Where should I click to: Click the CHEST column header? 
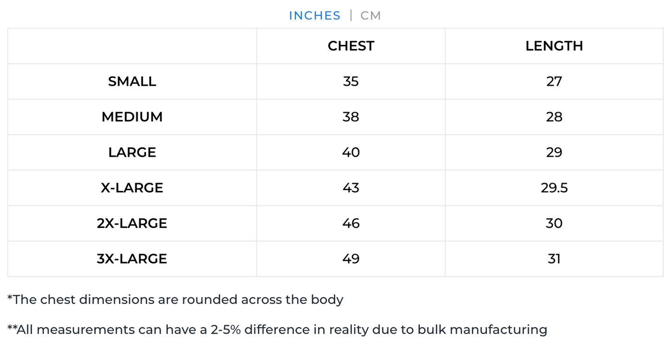(x=351, y=46)
